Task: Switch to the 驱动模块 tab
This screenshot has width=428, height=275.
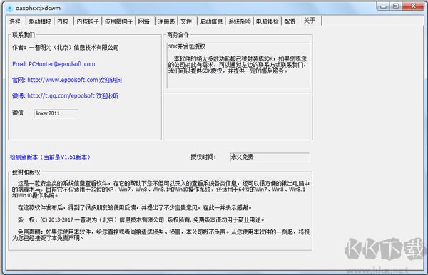Action: click(x=40, y=21)
